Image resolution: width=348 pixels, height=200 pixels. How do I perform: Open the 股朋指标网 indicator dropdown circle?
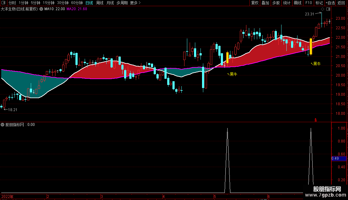point(2,125)
